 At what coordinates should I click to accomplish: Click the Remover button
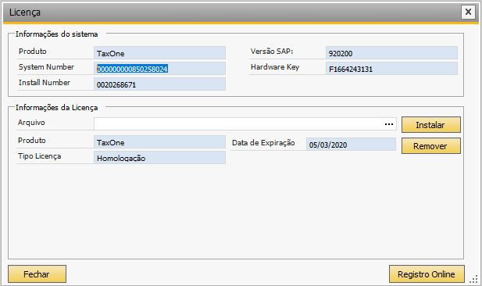pos(431,146)
